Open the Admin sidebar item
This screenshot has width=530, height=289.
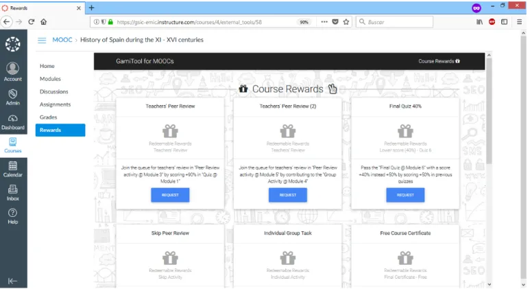click(x=13, y=97)
